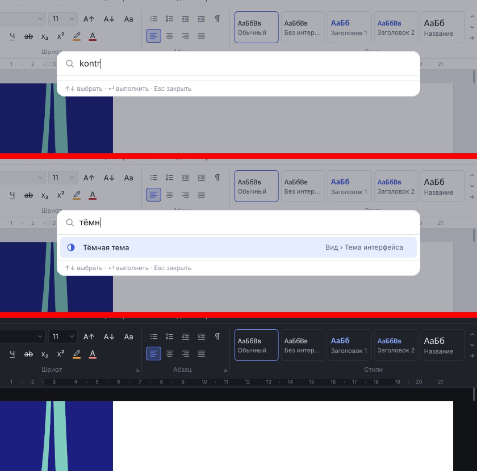Viewport: 477px width, 471px height.
Task: Toggle paragraph marks (¶) in dark-theme ribbon
Action: click(217, 337)
